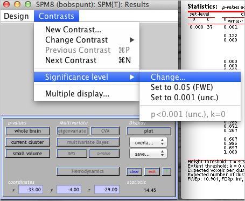Edit the z coordinate field
Screen dimensions: 245x201
point(107,190)
